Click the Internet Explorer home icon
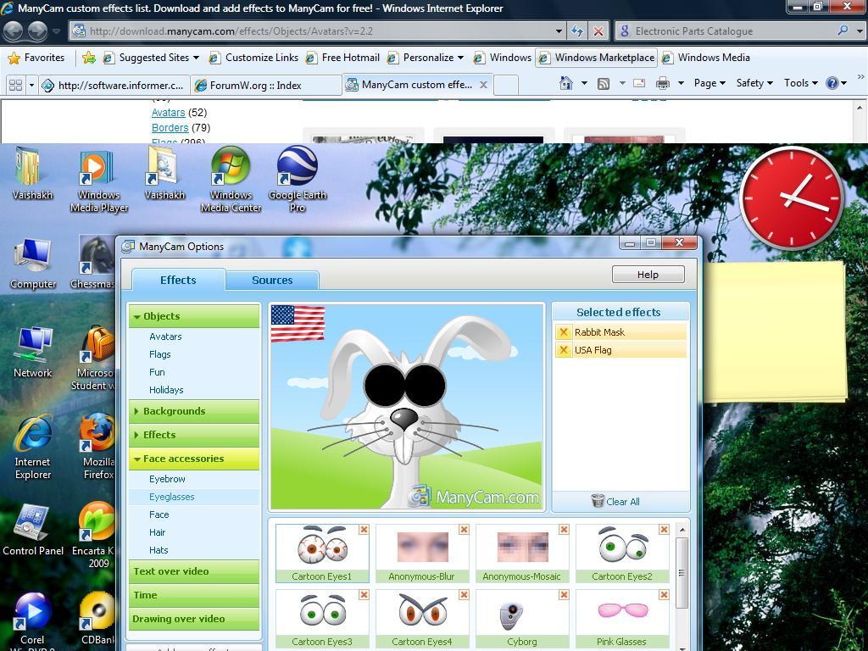The height and width of the screenshot is (651, 868). pyautogui.click(x=566, y=83)
